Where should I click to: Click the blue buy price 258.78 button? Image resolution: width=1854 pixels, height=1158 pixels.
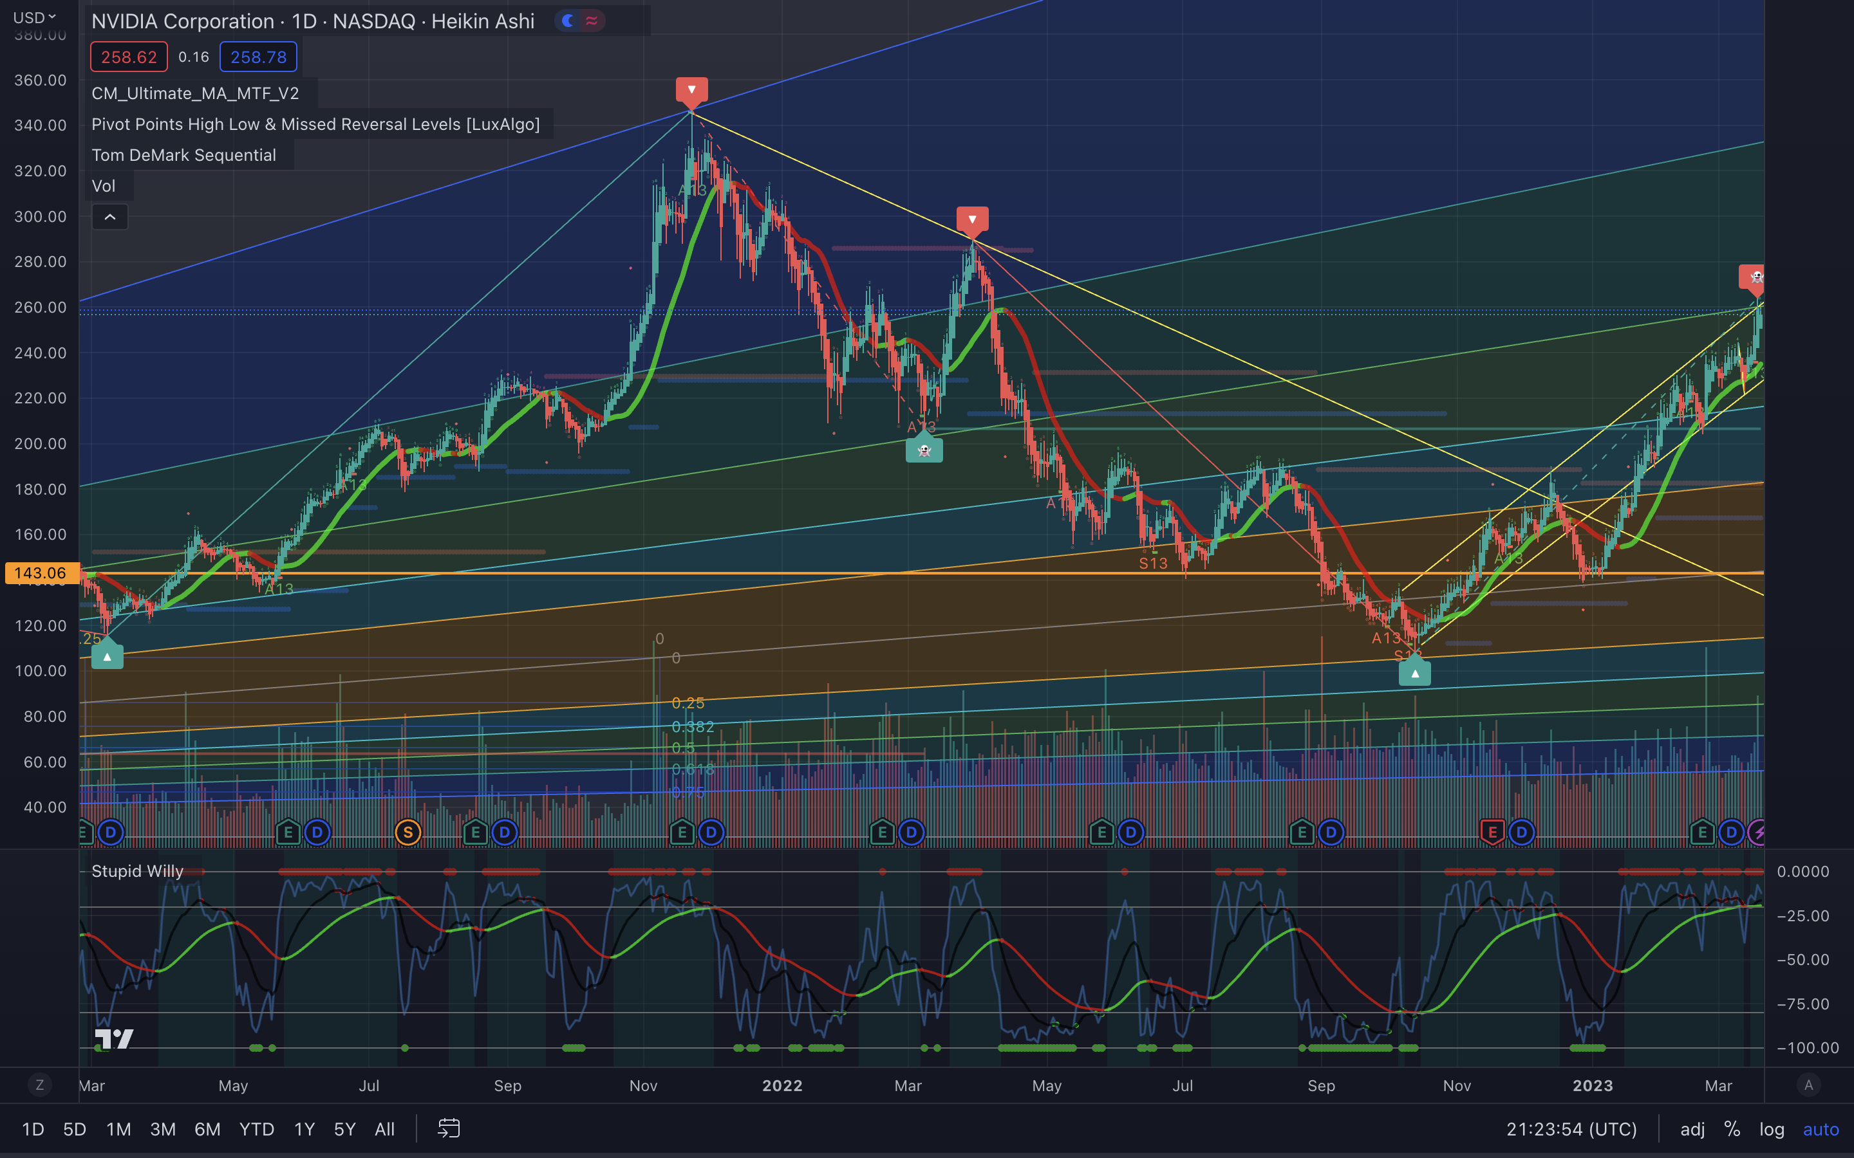tap(258, 57)
